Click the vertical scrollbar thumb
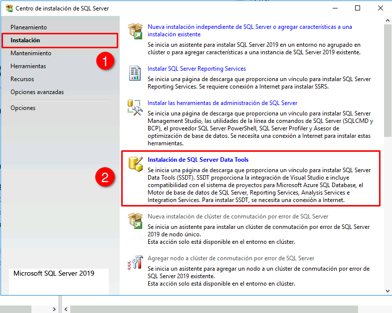This screenshot has height=313, width=392. pyautogui.click(x=388, y=80)
